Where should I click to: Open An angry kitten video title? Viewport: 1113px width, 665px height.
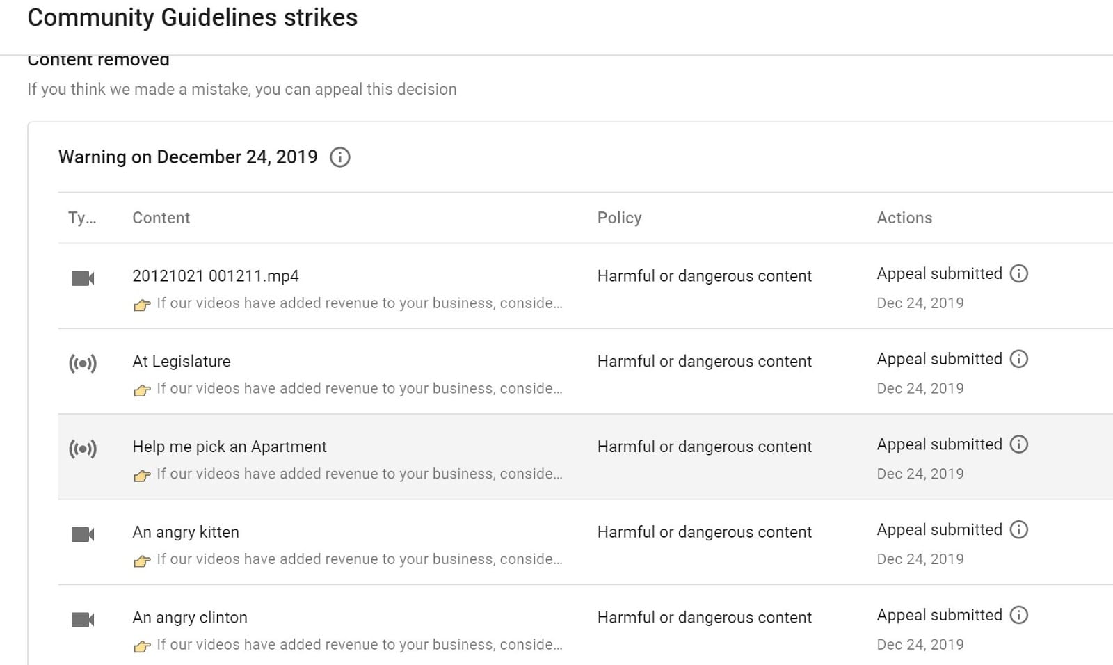[x=186, y=533]
